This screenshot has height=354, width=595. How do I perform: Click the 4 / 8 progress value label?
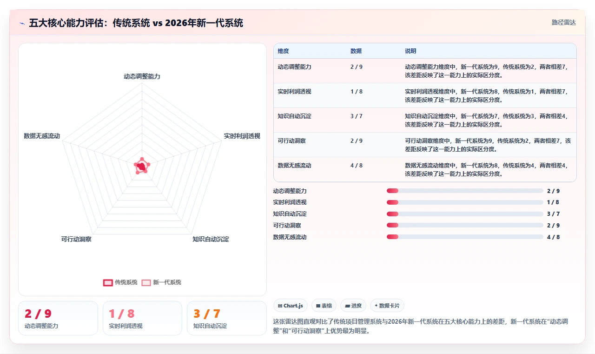coord(553,237)
